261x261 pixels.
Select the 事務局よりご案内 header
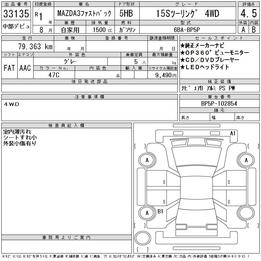[66, 238]
